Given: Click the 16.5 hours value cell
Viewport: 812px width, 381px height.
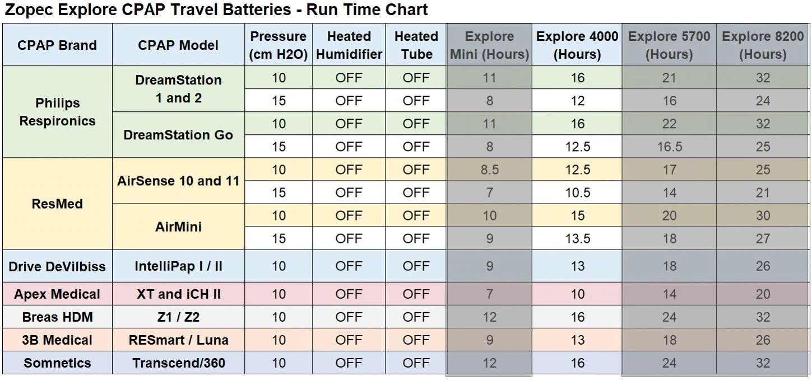Looking at the screenshot, I should [x=669, y=147].
